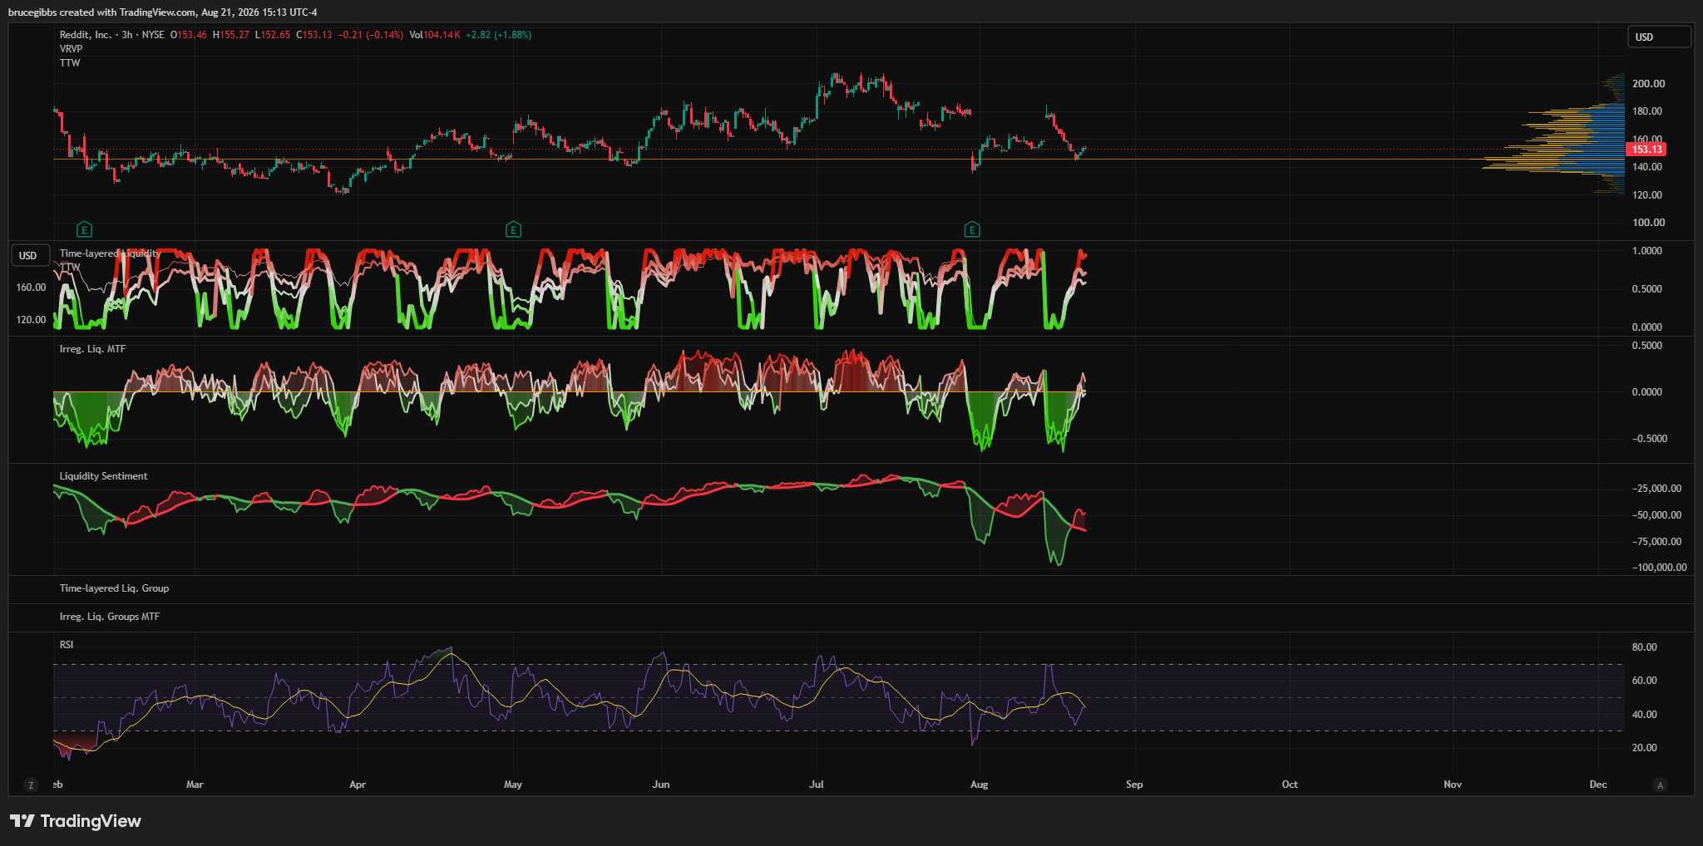Click the Oct label on time axis
Image resolution: width=1703 pixels, height=846 pixels.
(x=1290, y=785)
